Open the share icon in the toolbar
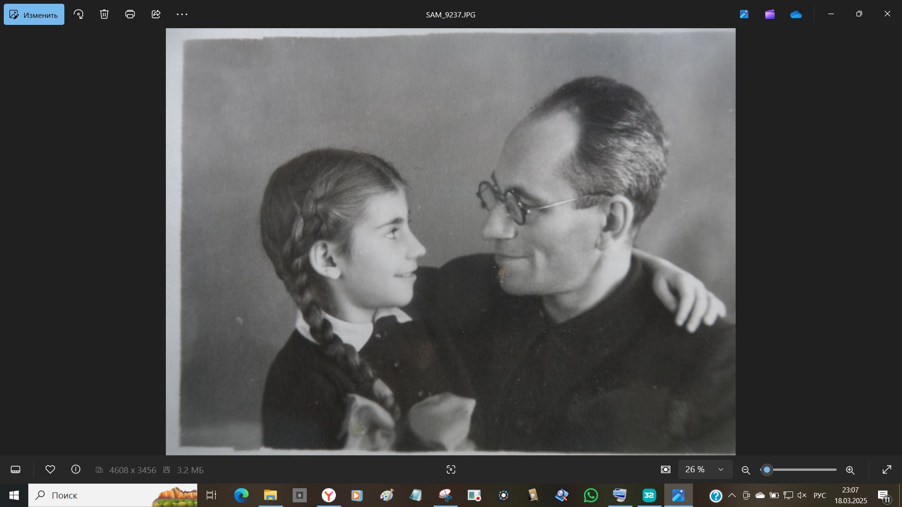Screen dimensions: 902x507 point(156,14)
